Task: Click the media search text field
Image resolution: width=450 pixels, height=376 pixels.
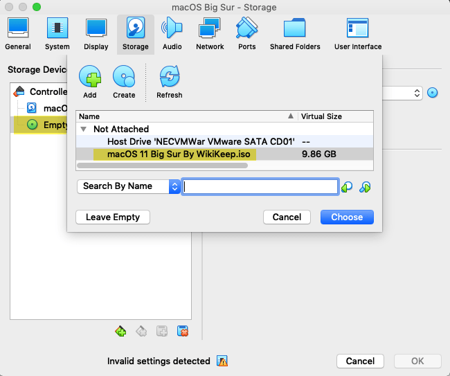Action: (x=260, y=186)
